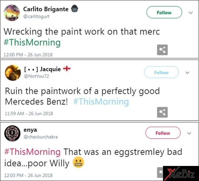Open enya's circular profile avatar
The width and height of the screenshot is (199, 181).
[12, 133]
